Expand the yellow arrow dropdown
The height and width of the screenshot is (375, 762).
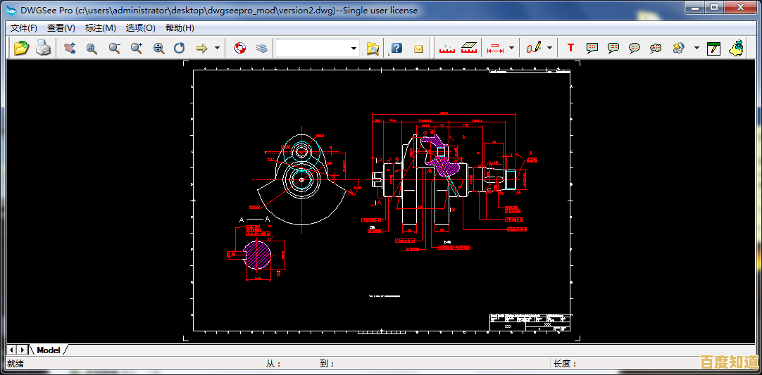[217, 48]
